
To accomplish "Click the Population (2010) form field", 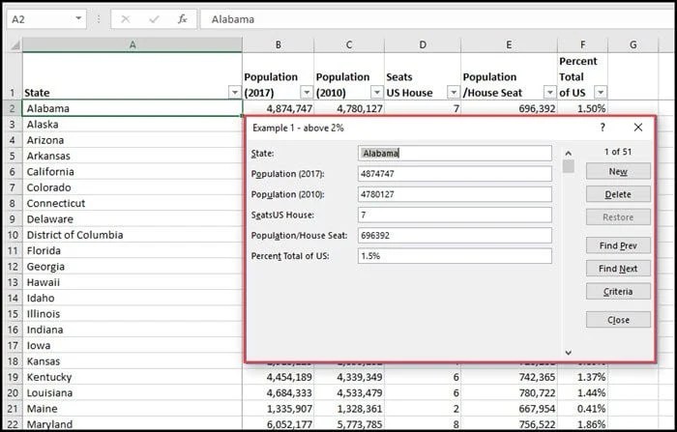I will [455, 194].
